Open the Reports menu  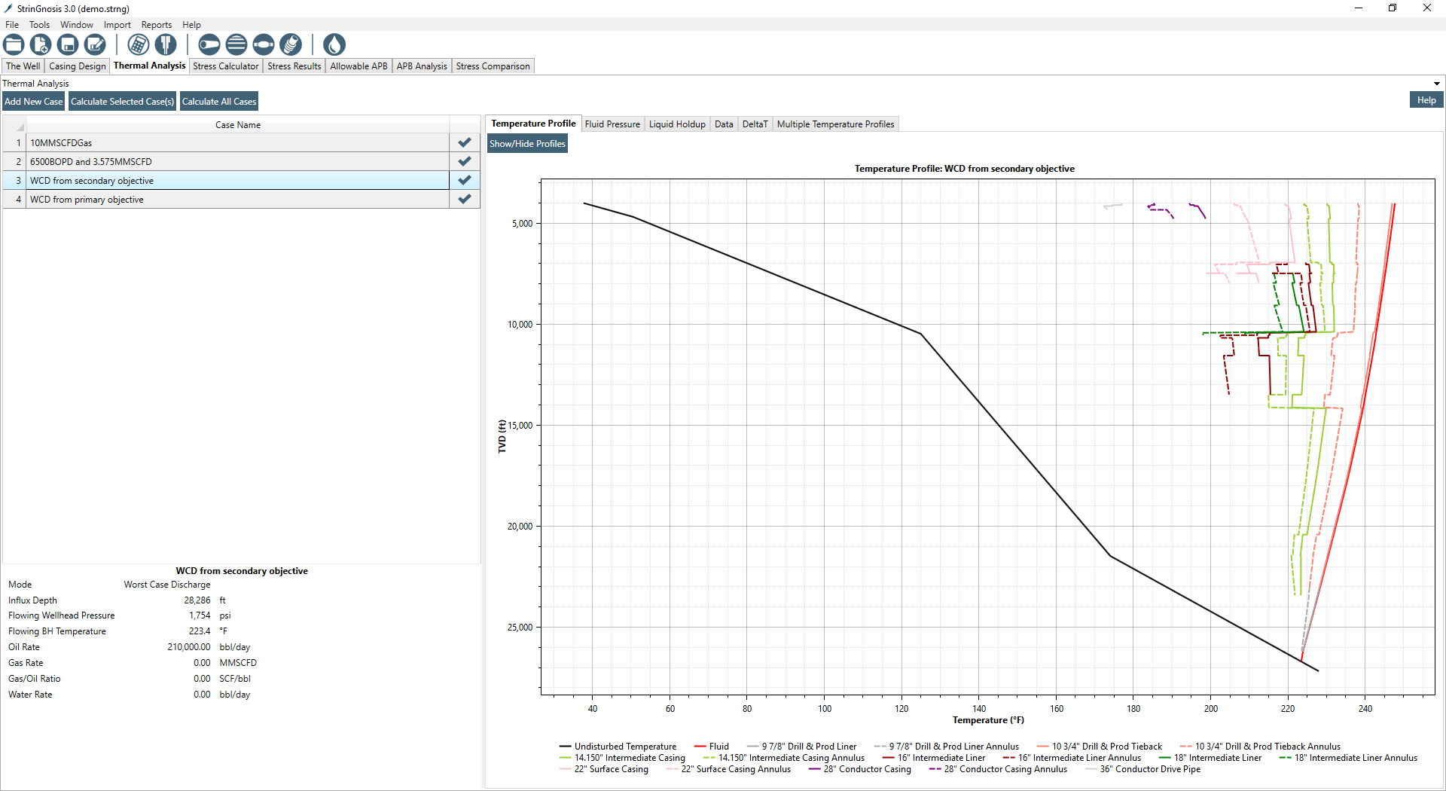(x=157, y=25)
